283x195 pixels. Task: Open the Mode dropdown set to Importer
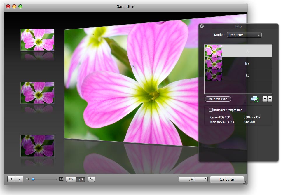click(244, 35)
